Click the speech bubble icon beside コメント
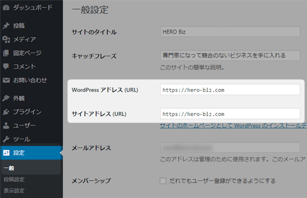Viewport: 307px width, 198px height. click(x=6, y=66)
